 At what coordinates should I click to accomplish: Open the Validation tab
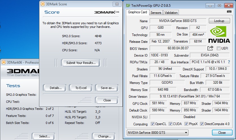point(171,13)
